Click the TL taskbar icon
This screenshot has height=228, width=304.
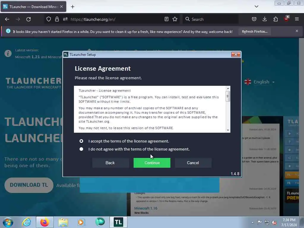118,222
